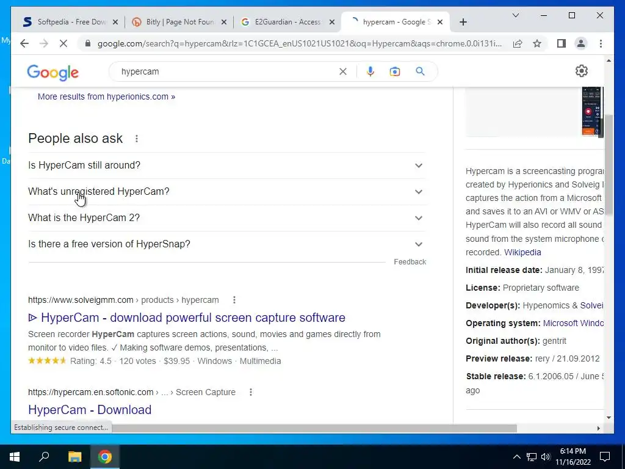Open the volume tray icon
The height and width of the screenshot is (469, 625).
[546, 457]
